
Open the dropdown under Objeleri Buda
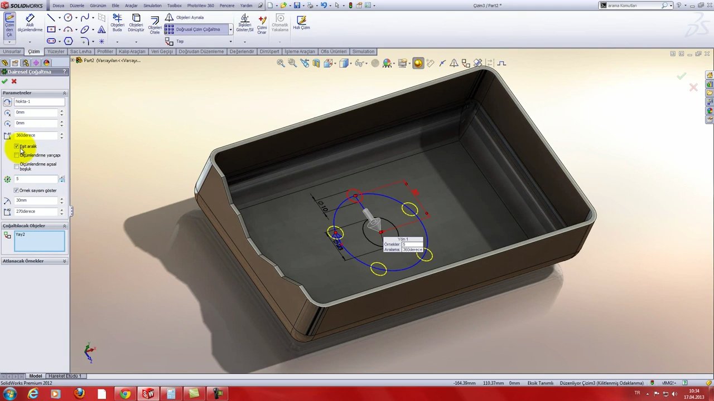pyautogui.click(x=117, y=41)
